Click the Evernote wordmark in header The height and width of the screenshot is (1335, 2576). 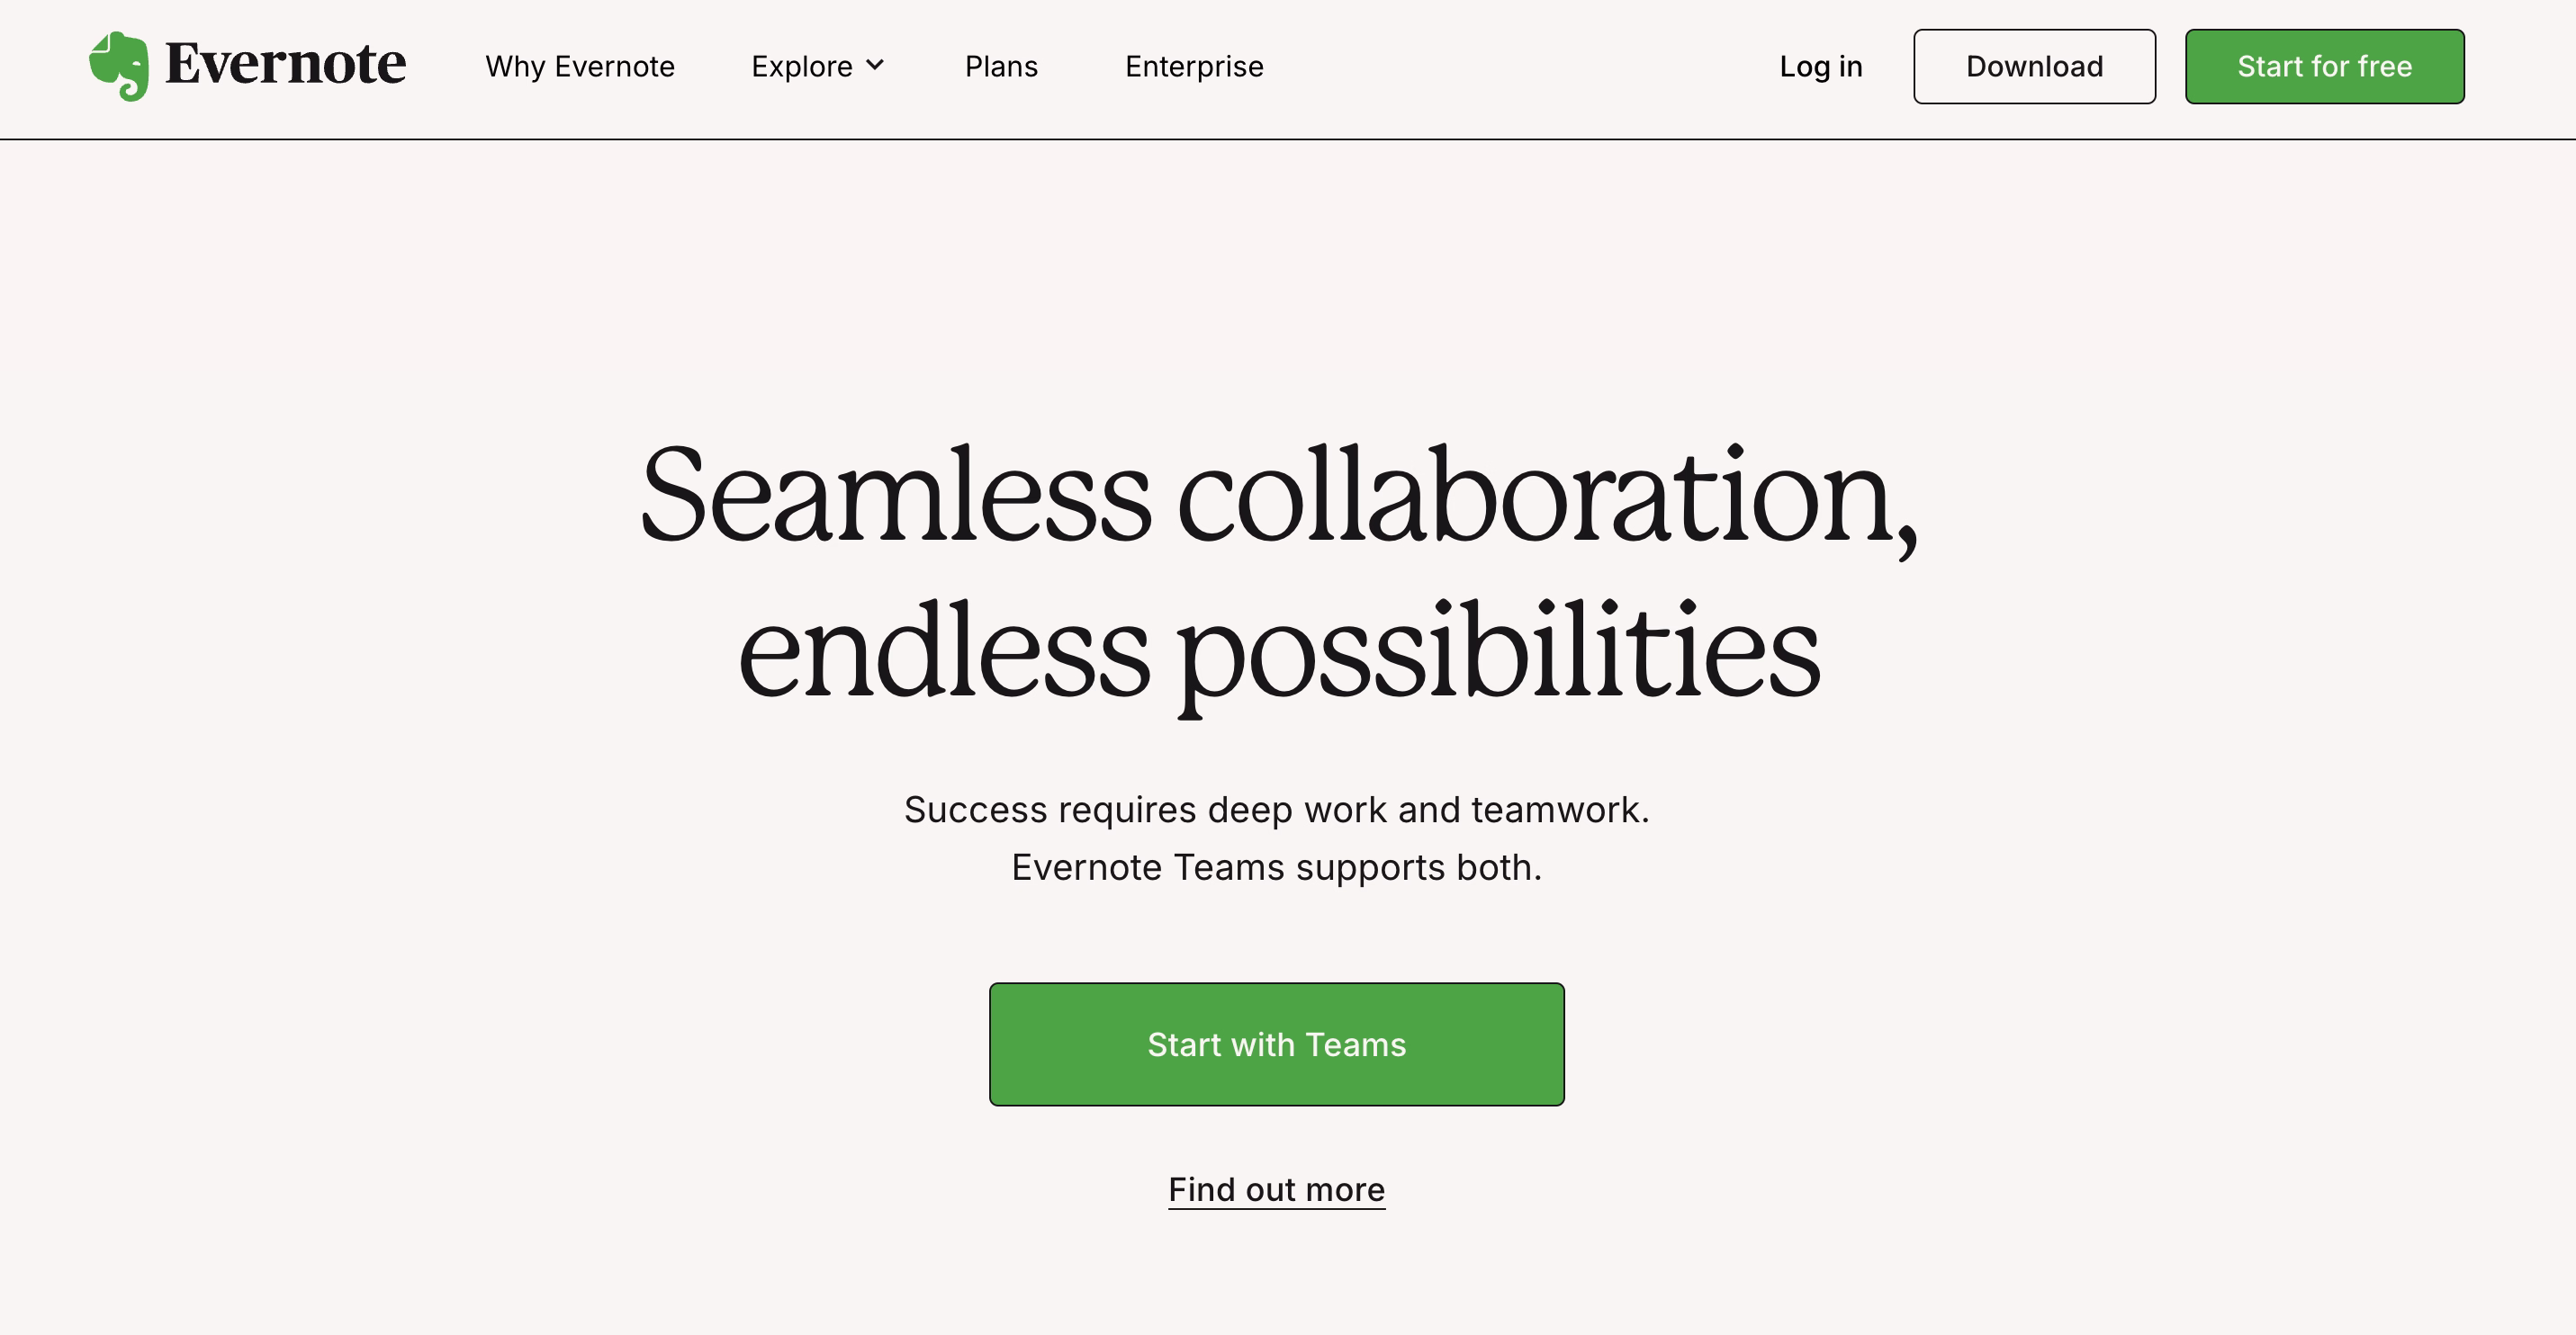point(285,64)
